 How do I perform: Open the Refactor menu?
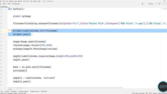(20, 1)
